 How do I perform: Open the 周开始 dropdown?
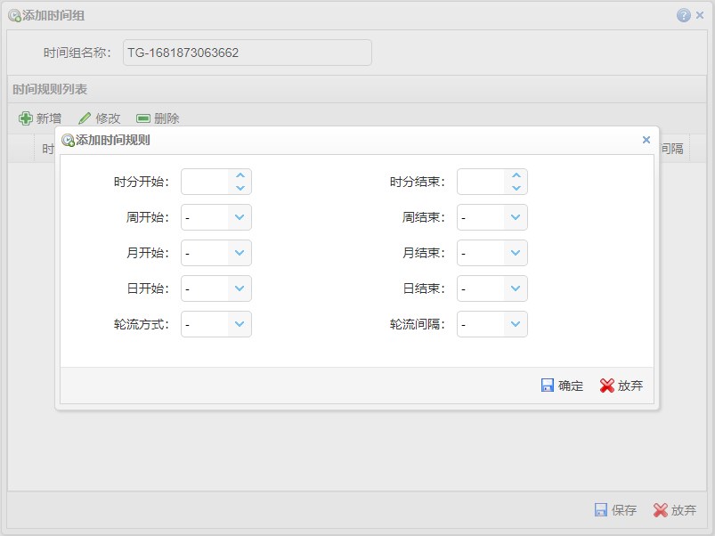coord(240,217)
